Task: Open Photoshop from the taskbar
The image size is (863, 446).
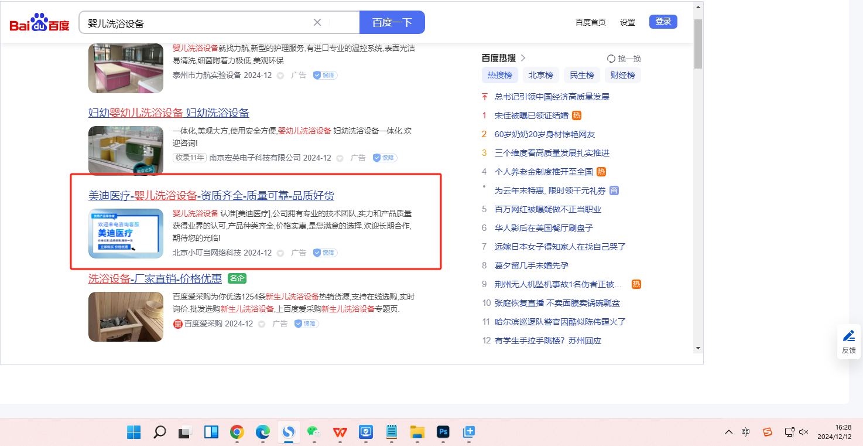Action: pos(443,433)
